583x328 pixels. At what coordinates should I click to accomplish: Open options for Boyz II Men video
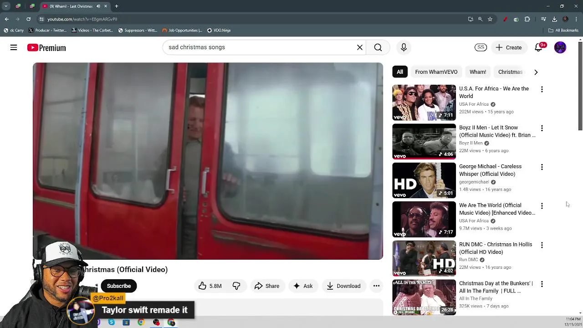(542, 128)
